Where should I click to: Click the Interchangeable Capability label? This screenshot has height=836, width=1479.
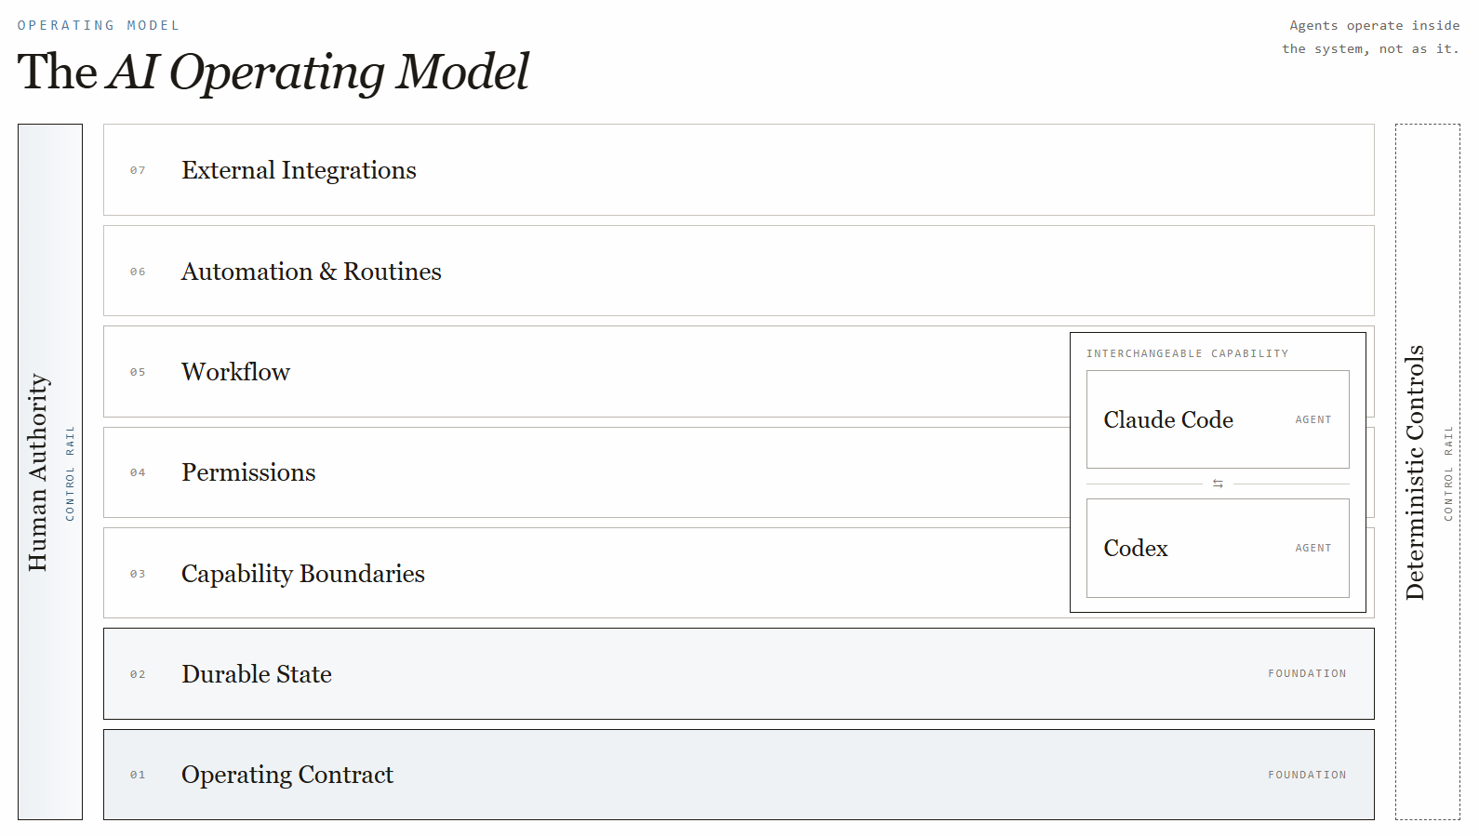(1188, 353)
